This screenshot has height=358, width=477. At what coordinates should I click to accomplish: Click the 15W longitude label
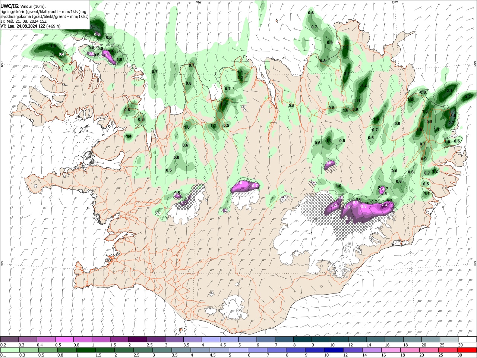(x=395, y=2)
